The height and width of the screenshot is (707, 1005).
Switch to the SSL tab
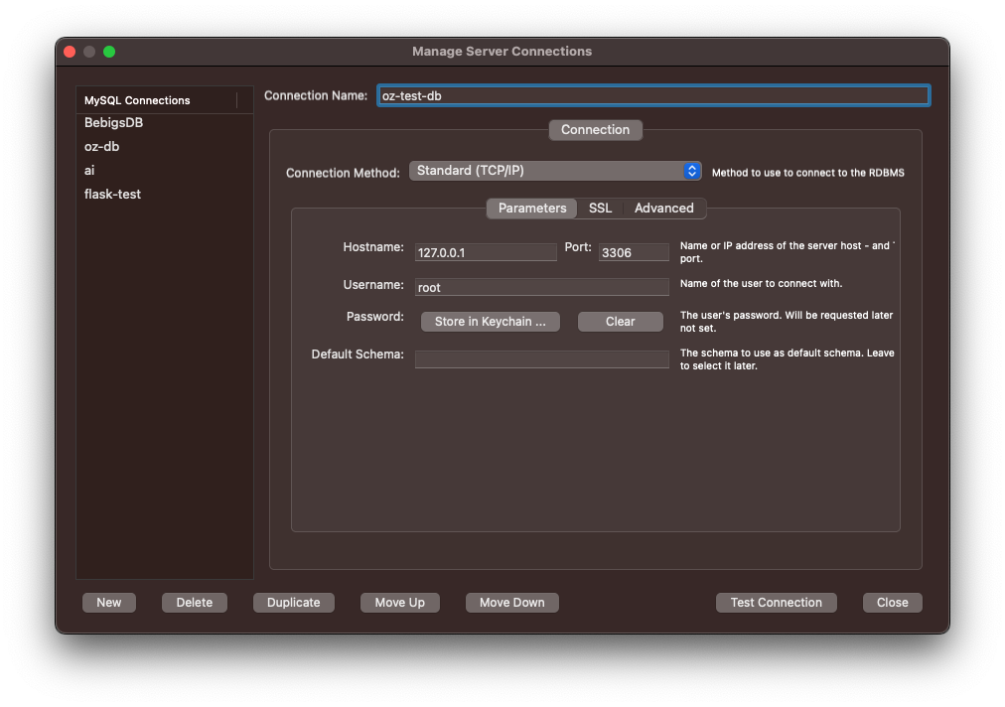600,209
